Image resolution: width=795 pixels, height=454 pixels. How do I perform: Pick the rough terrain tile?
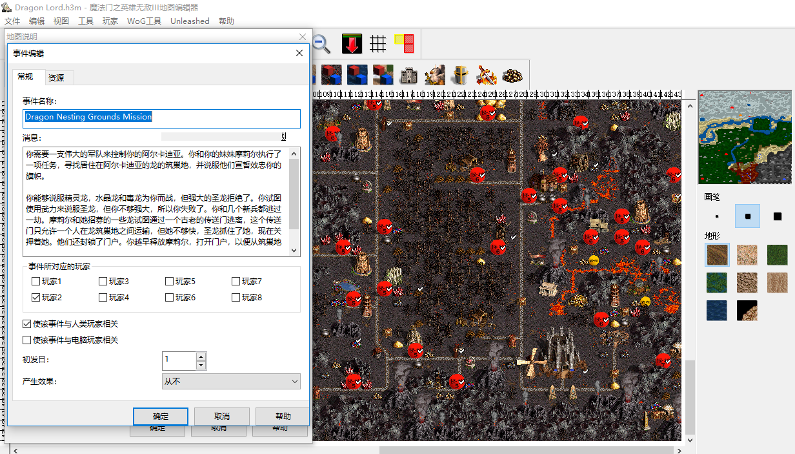pyautogui.click(x=747, y=283)
